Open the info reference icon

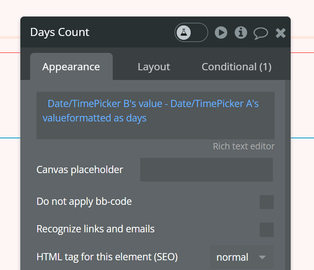241,33
